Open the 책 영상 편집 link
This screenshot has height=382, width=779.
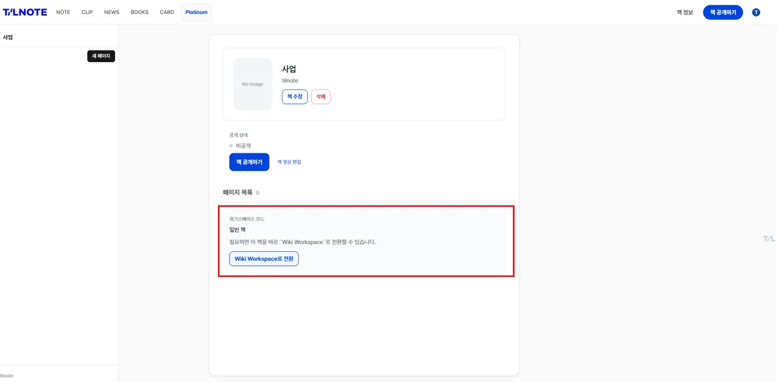click(x=289, y=162)
